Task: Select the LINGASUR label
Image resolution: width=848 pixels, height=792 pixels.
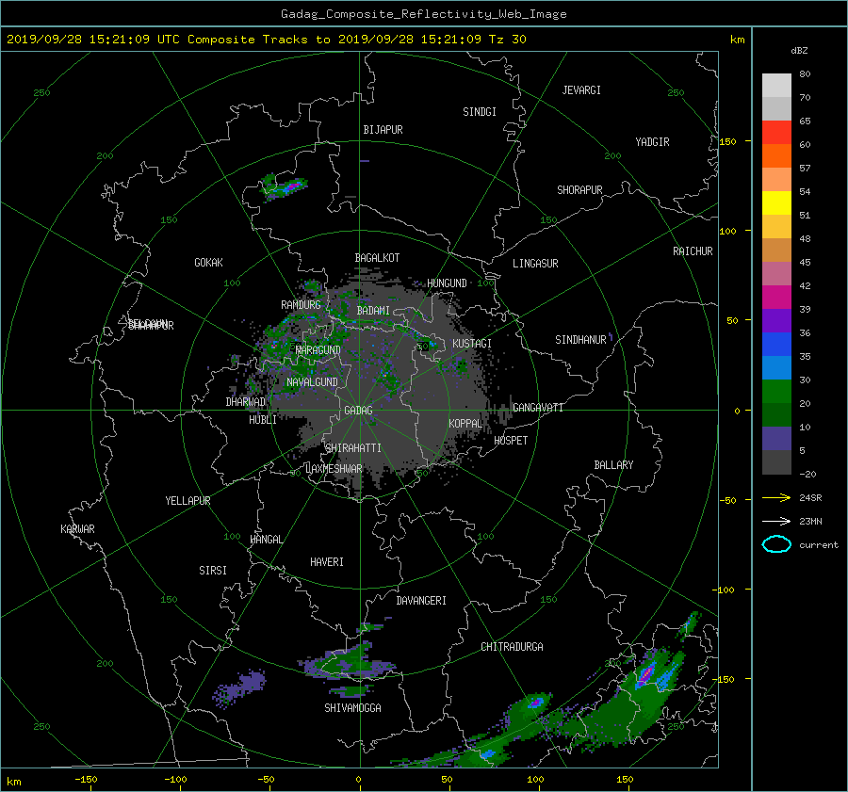Action: (x=535, y=264)
